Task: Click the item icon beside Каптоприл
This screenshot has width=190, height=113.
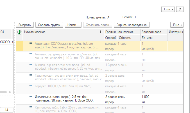Action: click(31, 107)
